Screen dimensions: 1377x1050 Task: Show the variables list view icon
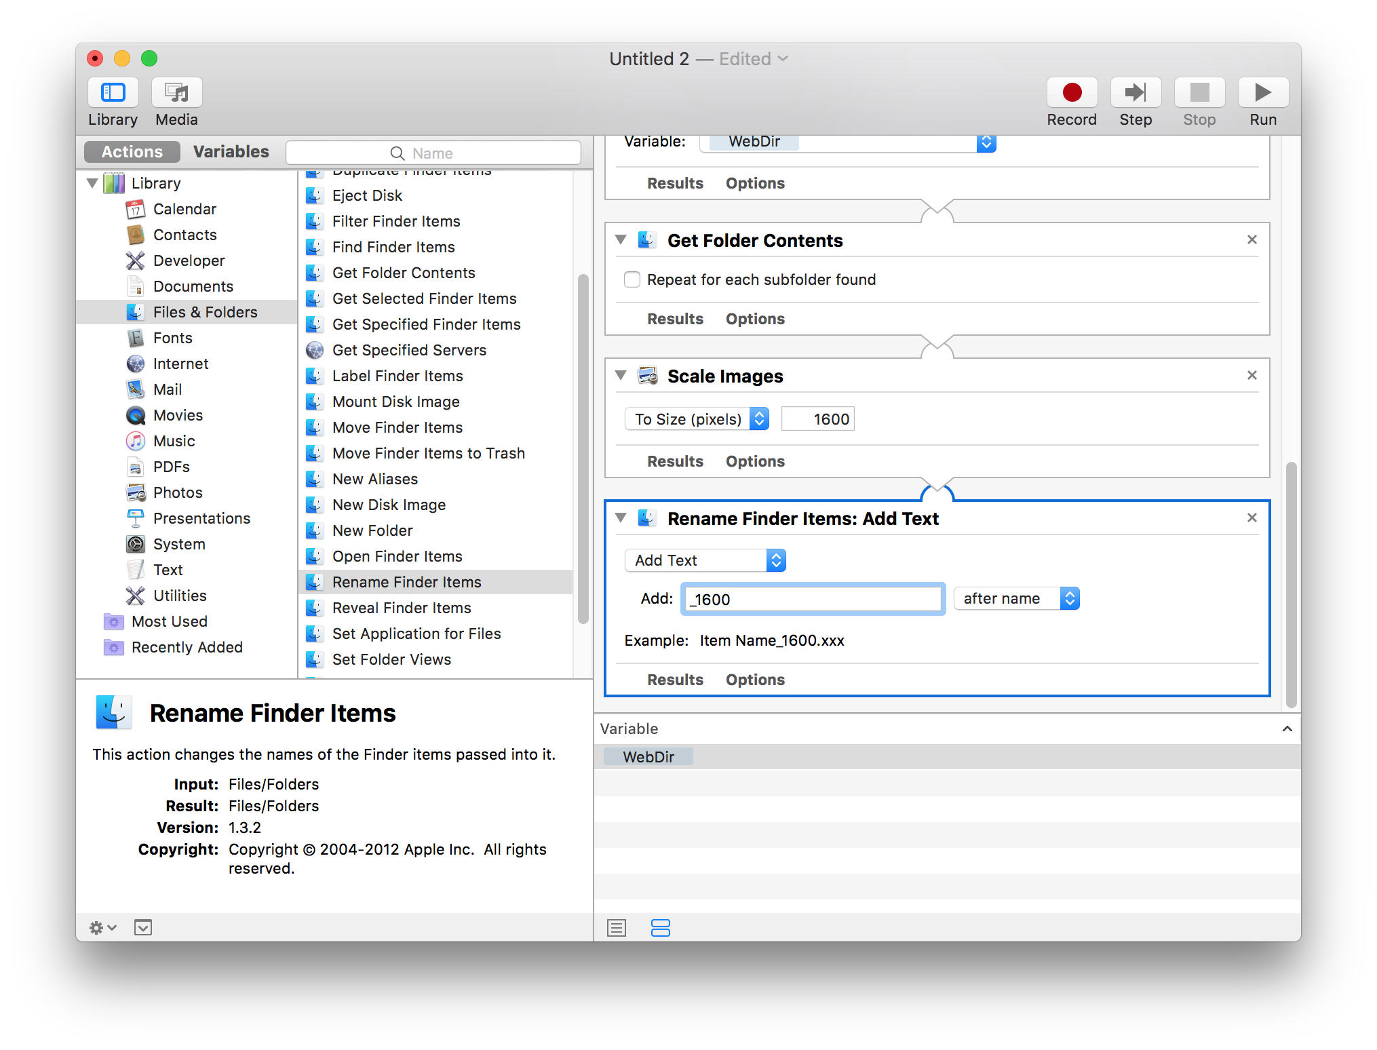[x=660, y=927]
